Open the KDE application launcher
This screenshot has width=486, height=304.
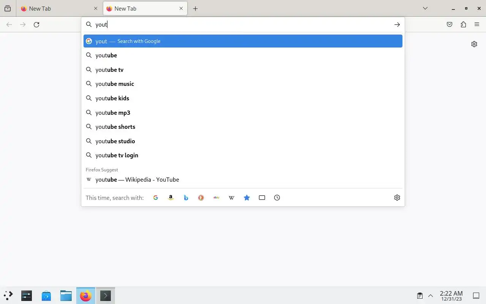8,295
